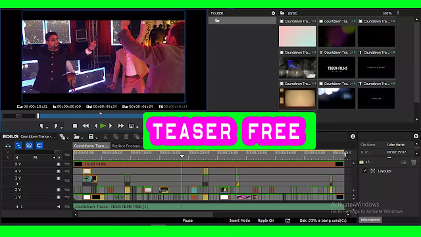Screen dimensions: 421x237
Task: Expand the 3 V track with the arrow
Action: point(18,184)
